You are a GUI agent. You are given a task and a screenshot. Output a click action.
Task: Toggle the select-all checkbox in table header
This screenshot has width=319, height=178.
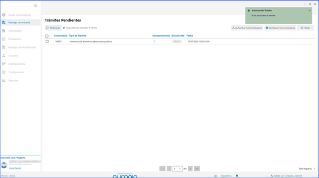tap(47, 36)
